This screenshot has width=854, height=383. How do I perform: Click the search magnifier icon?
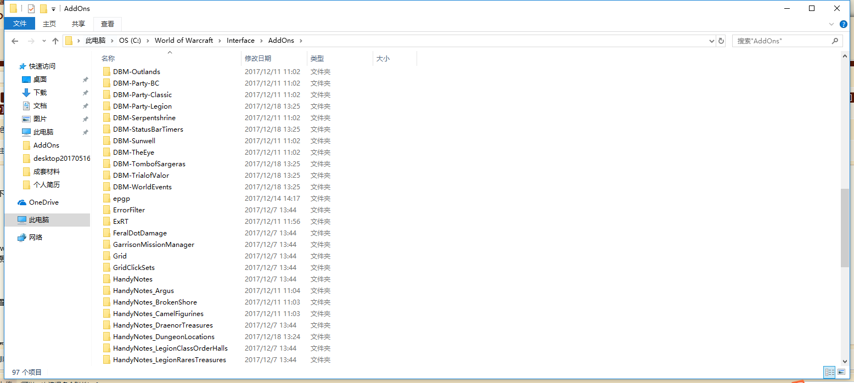point(835,41)
